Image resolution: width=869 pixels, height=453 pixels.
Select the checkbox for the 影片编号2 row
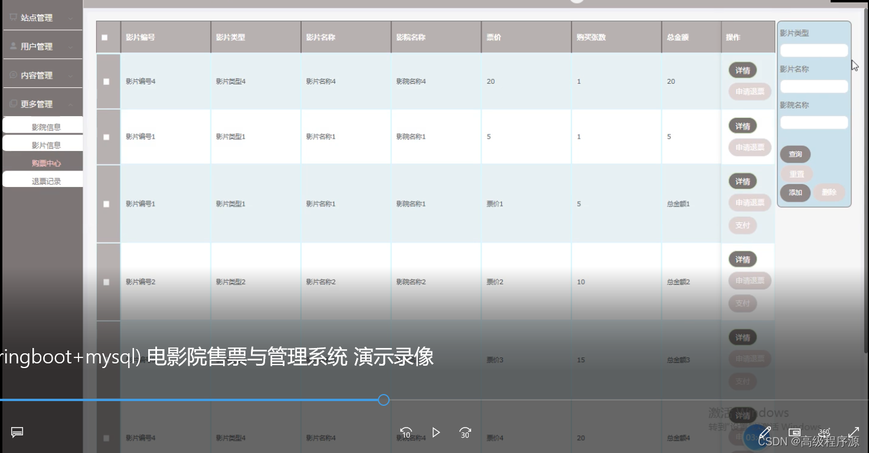click(x=106, y=282)
